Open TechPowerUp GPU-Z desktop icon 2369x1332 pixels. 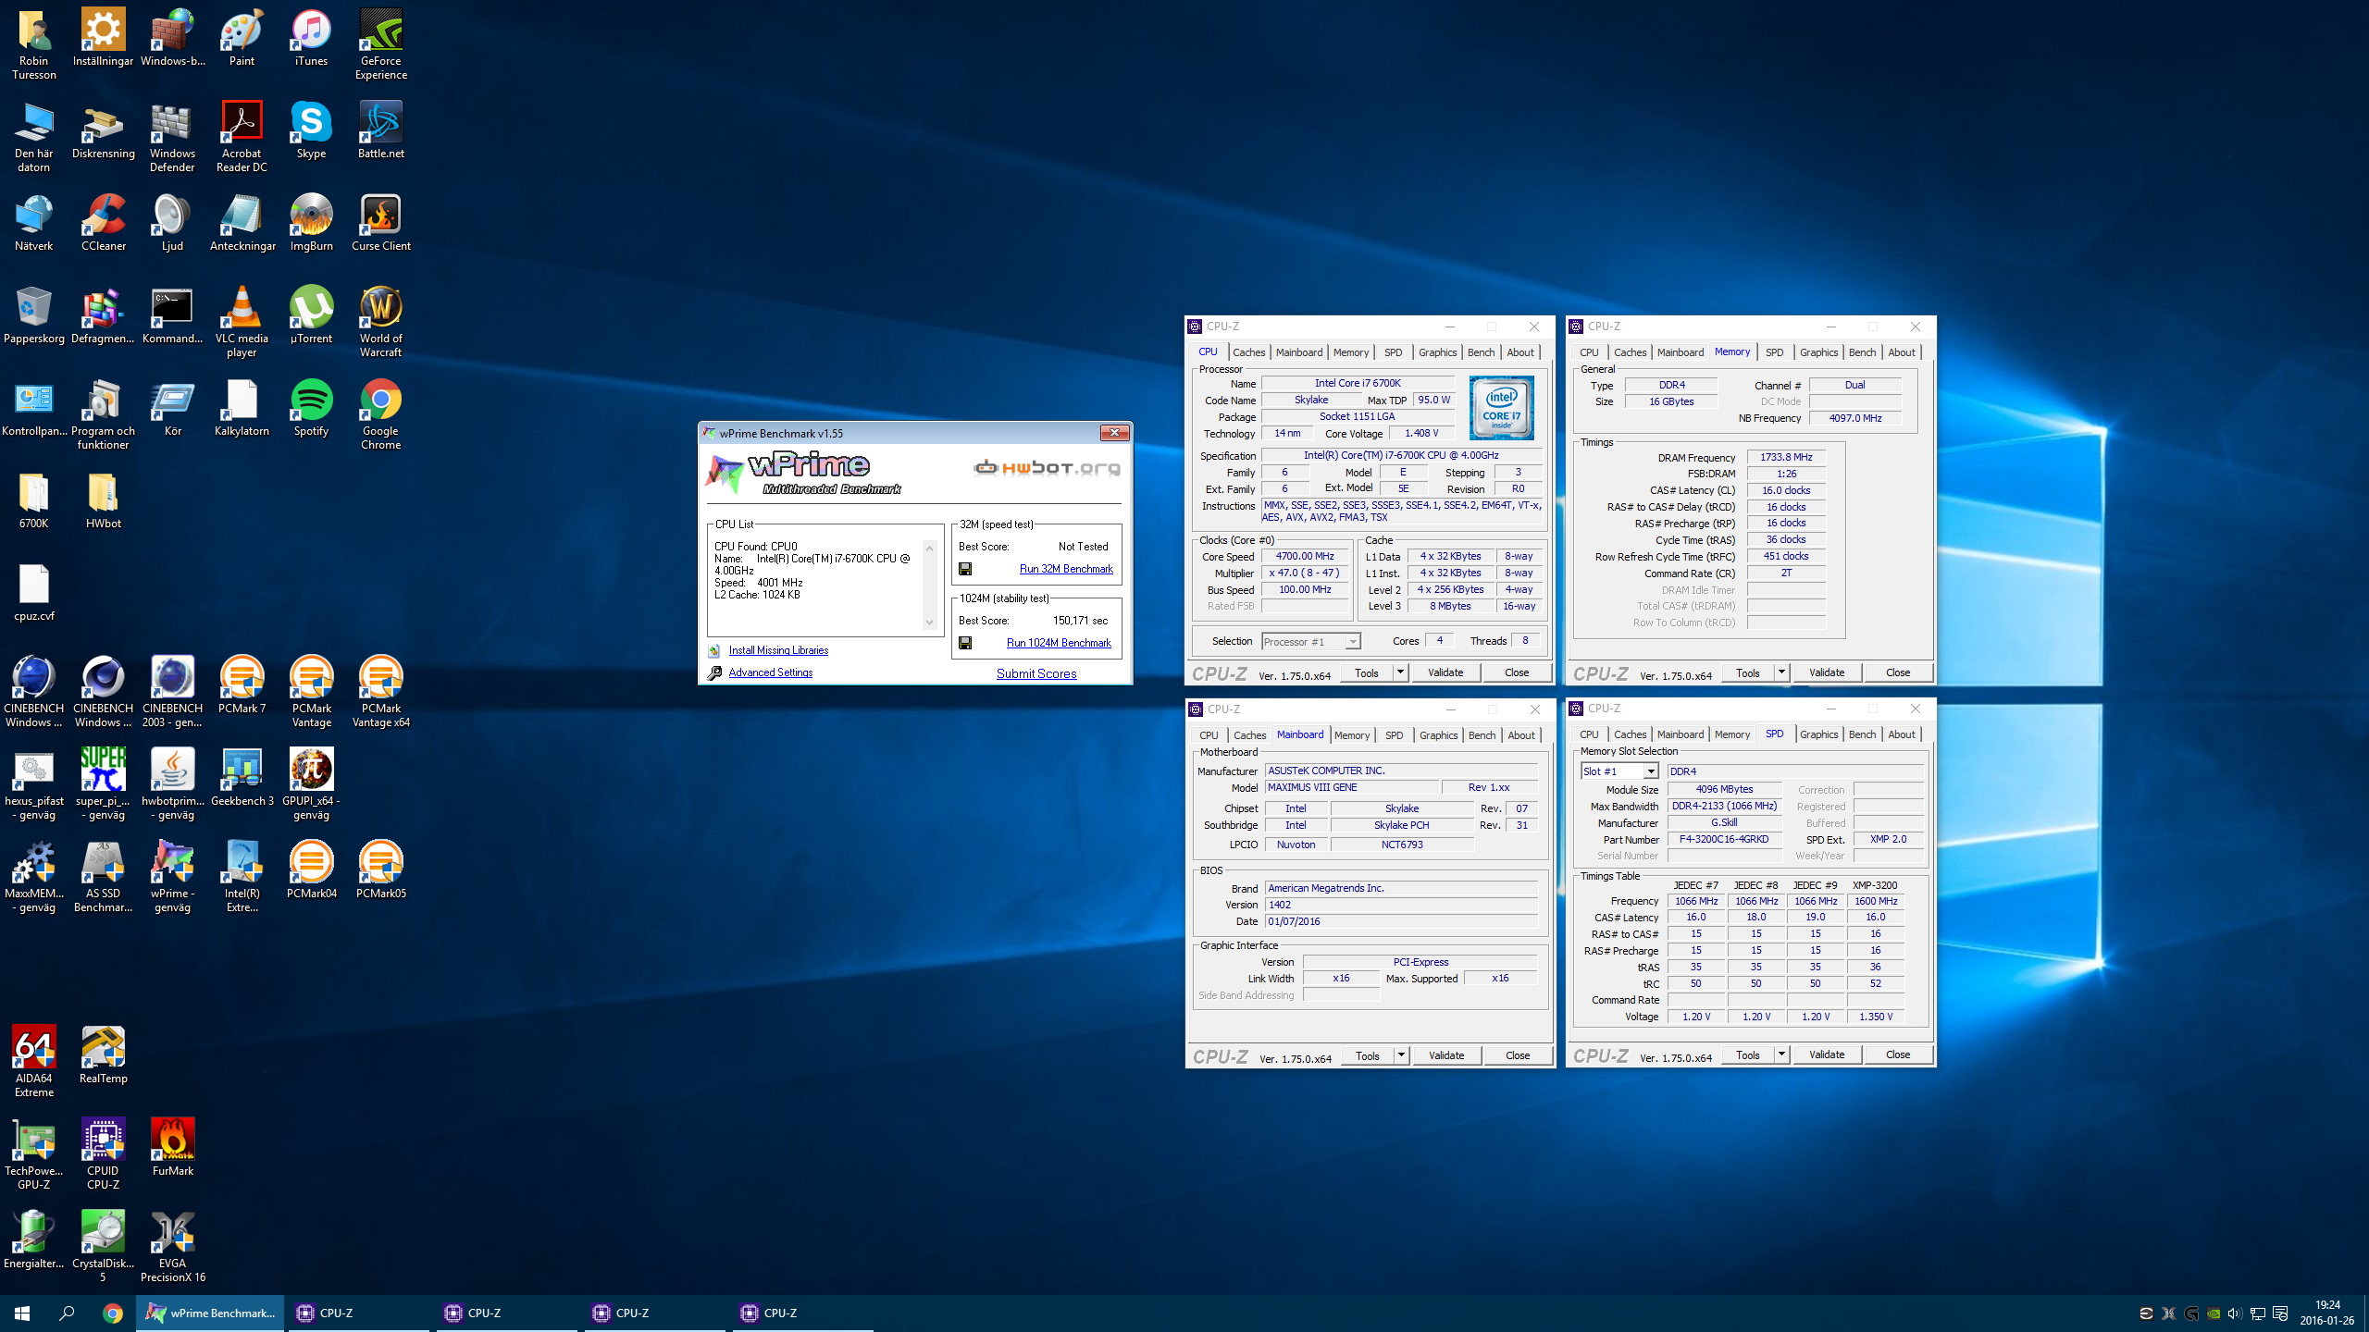[33, 1153]
